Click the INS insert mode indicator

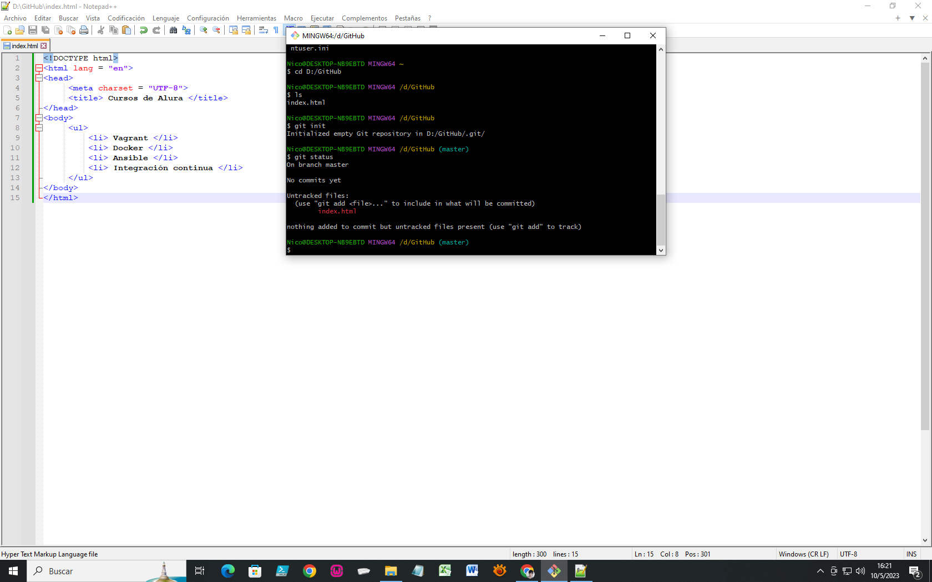pos(911,554)
